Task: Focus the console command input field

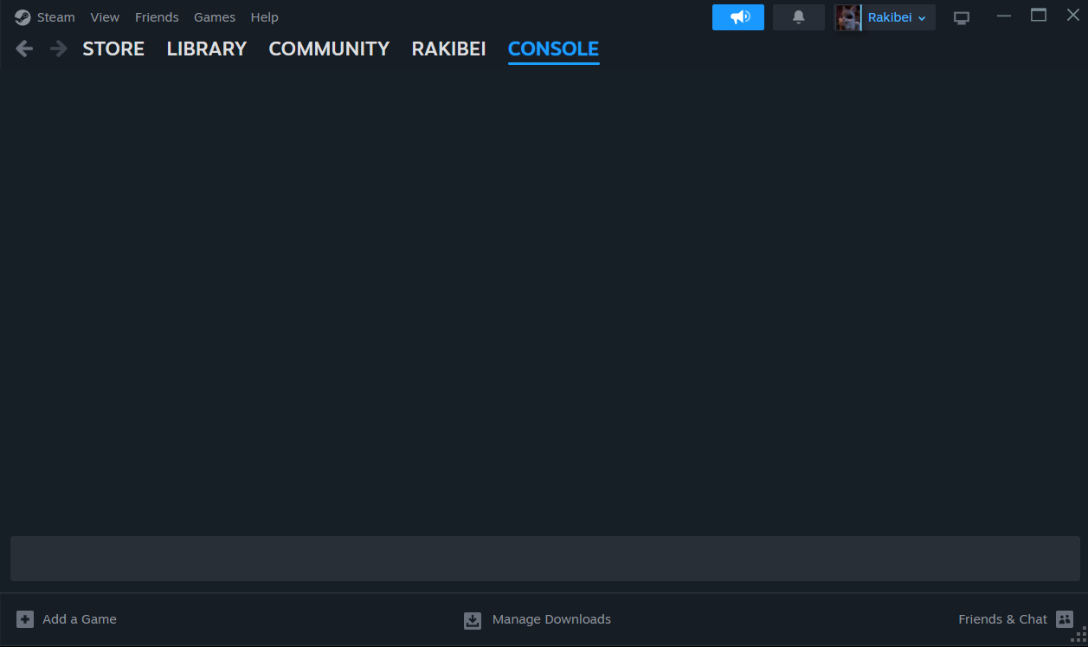Action: coord(545,559)
